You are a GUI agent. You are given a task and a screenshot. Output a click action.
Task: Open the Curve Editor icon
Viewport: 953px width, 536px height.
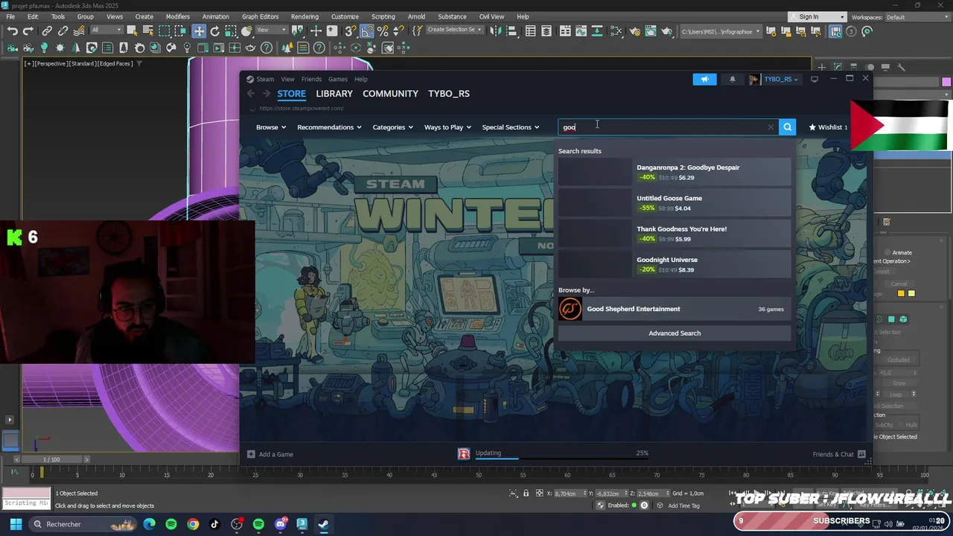581,31
